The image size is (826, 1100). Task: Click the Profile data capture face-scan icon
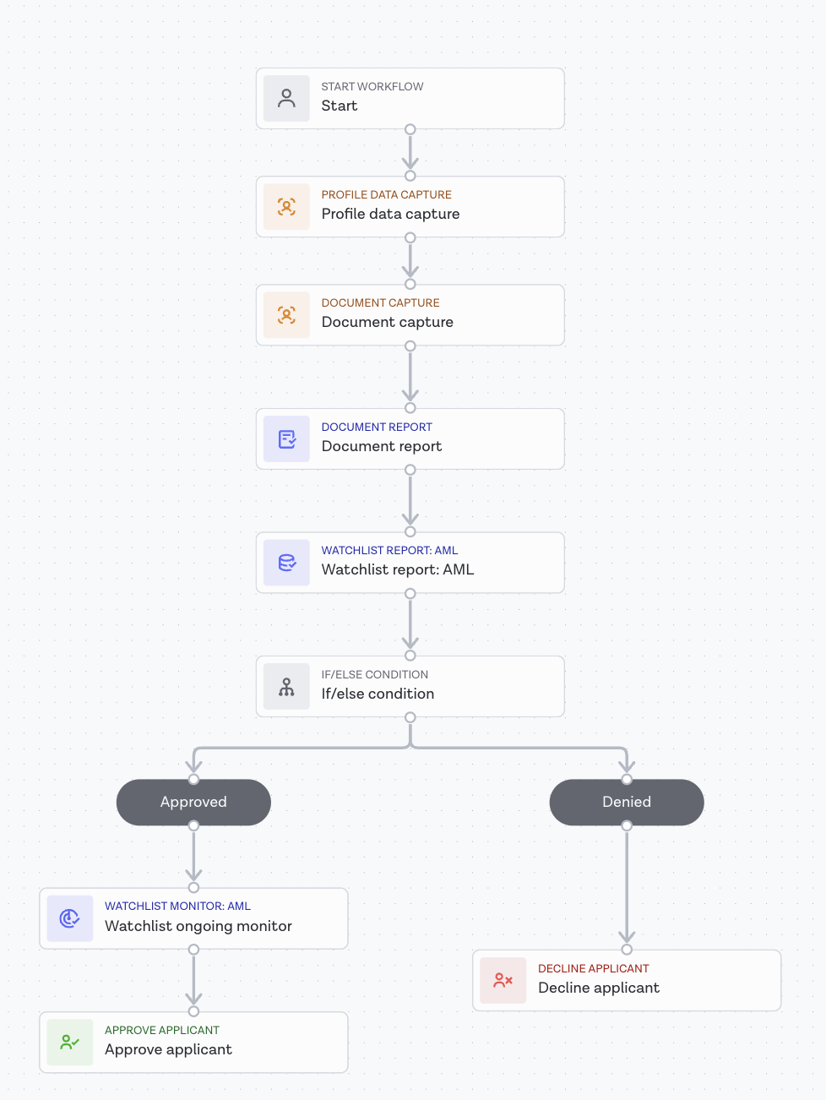click(286, 207)
